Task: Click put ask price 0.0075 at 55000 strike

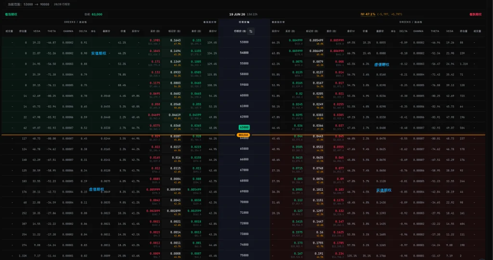Action: 298,62
